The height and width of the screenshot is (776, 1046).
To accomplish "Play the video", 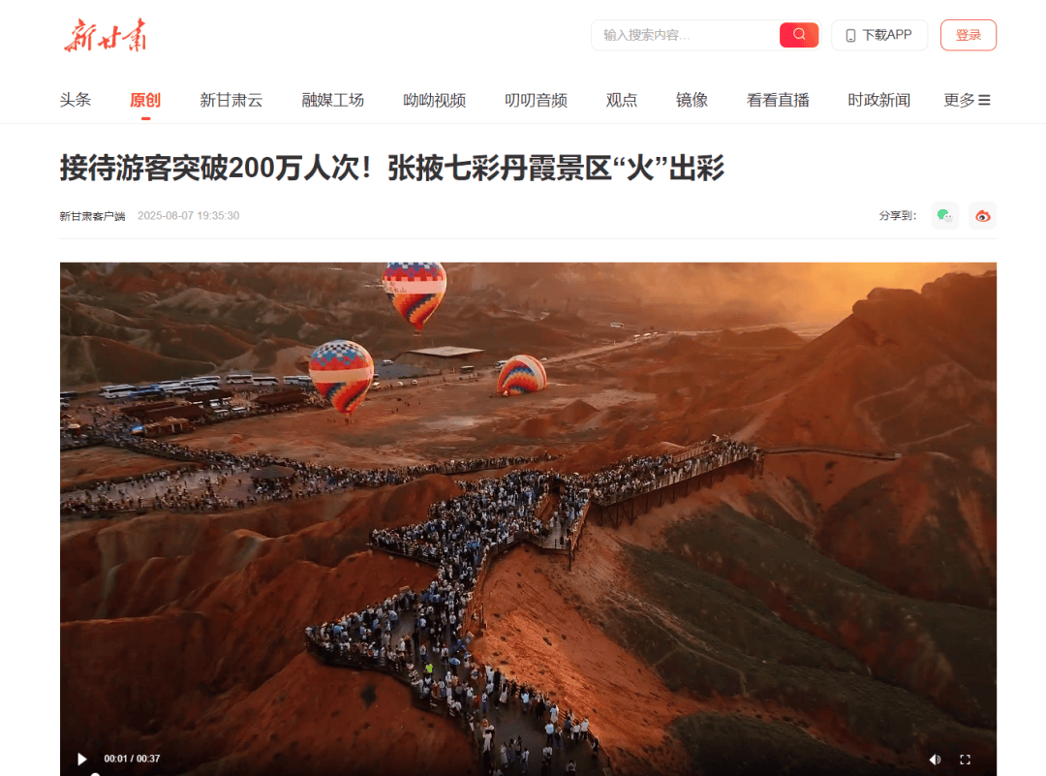I will pyautogui.click(x=82, y=759).
